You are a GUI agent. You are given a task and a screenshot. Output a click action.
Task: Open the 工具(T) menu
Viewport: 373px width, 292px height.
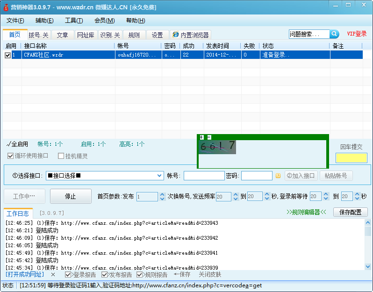coord(74,21)
